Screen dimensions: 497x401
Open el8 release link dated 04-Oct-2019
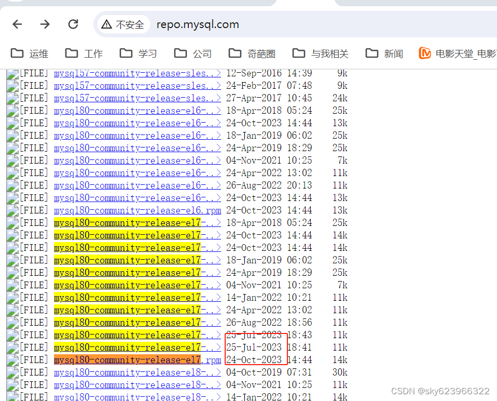pos(137,372)
